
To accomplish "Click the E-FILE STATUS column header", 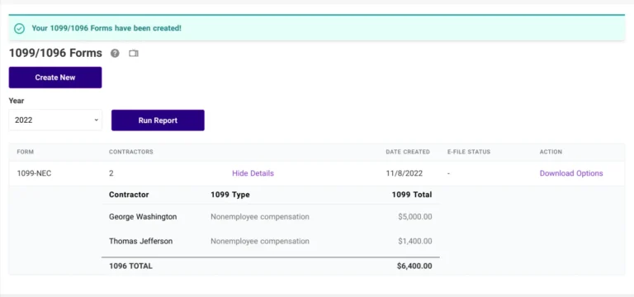I will pyautogui.click(x=469, y=152).
